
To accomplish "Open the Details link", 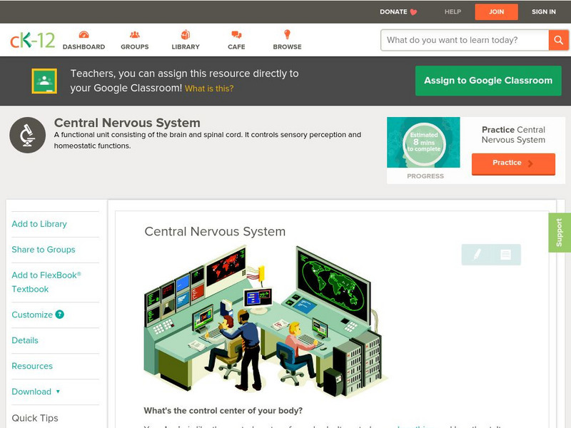I will point(25,340).
